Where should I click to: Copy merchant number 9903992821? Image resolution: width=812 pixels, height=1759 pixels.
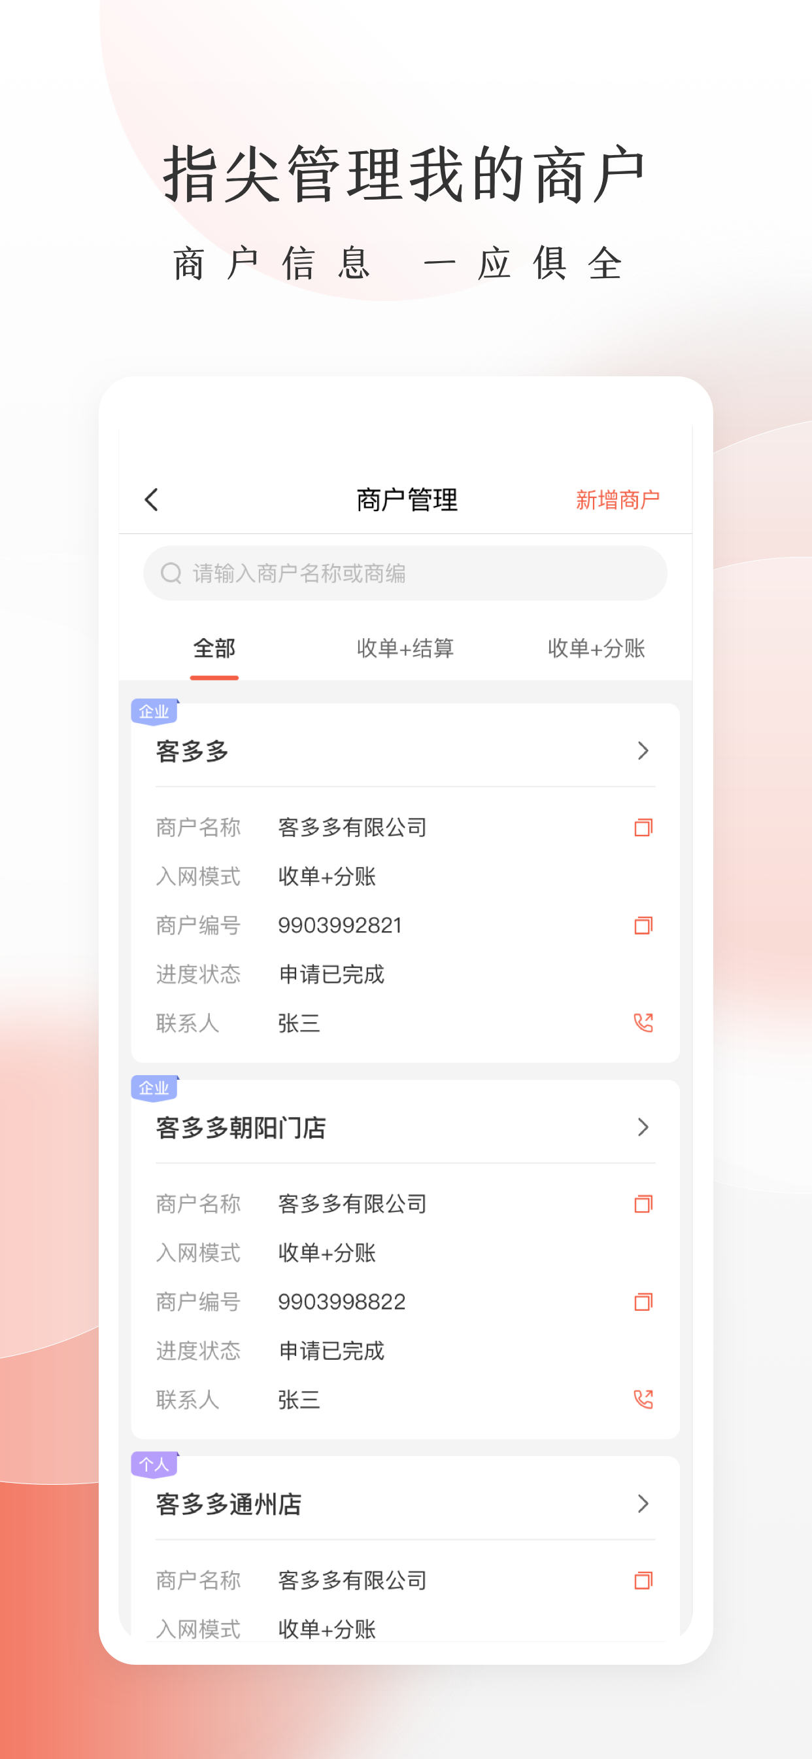coord(643,925)
